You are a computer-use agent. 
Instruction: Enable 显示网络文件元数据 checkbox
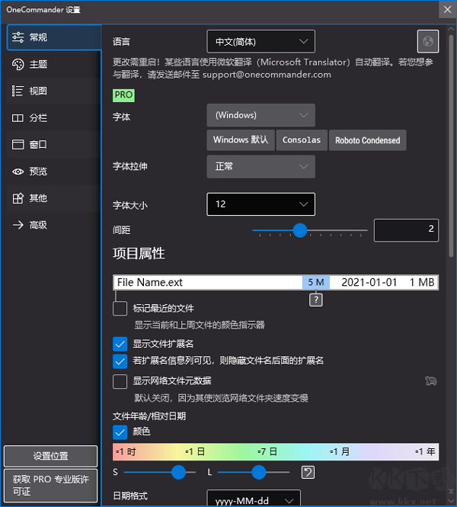pos(120,381)
